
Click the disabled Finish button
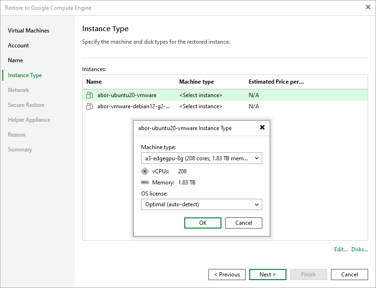click(x=308, y=275)
